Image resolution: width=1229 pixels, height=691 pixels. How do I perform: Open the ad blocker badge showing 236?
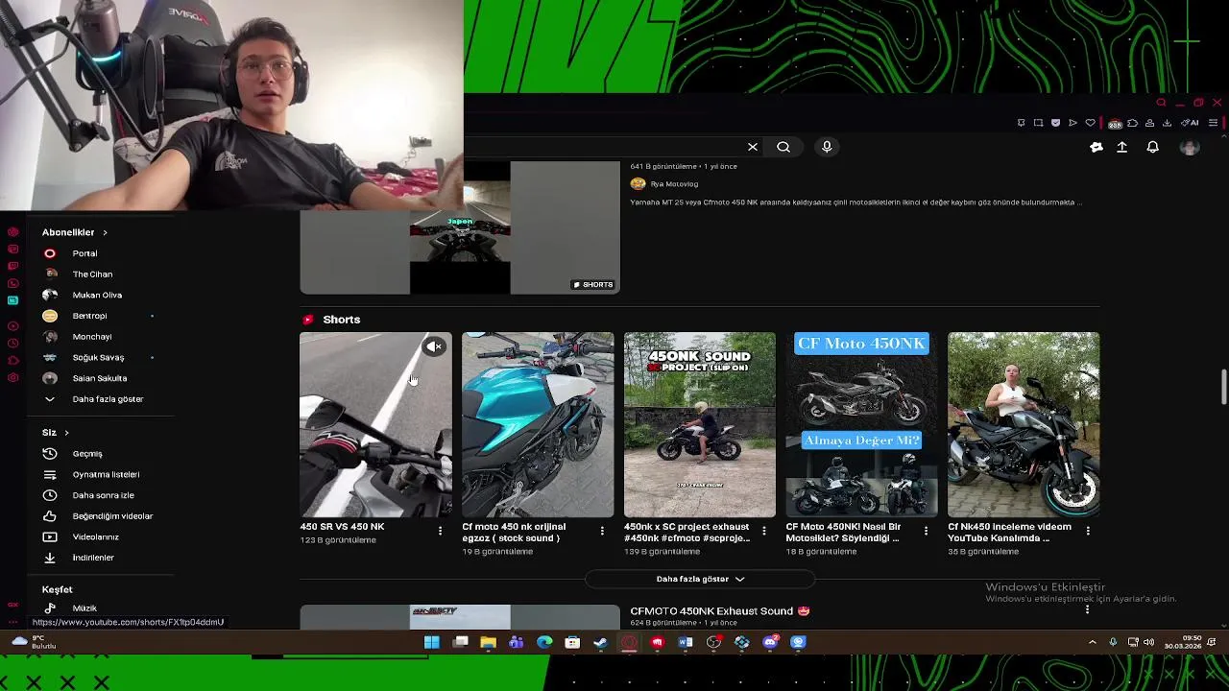(1115, 124)
